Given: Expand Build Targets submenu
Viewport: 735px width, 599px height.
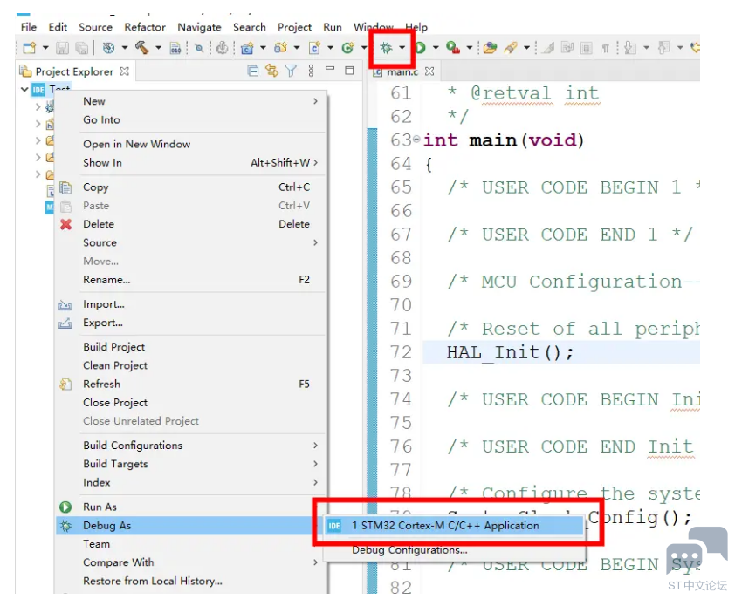Looking at the screenshot, I should 315,464.
